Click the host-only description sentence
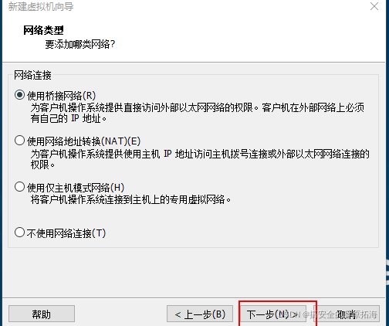Image resolution: width=389 pixels, height=326 pixels. coord(130,199)
